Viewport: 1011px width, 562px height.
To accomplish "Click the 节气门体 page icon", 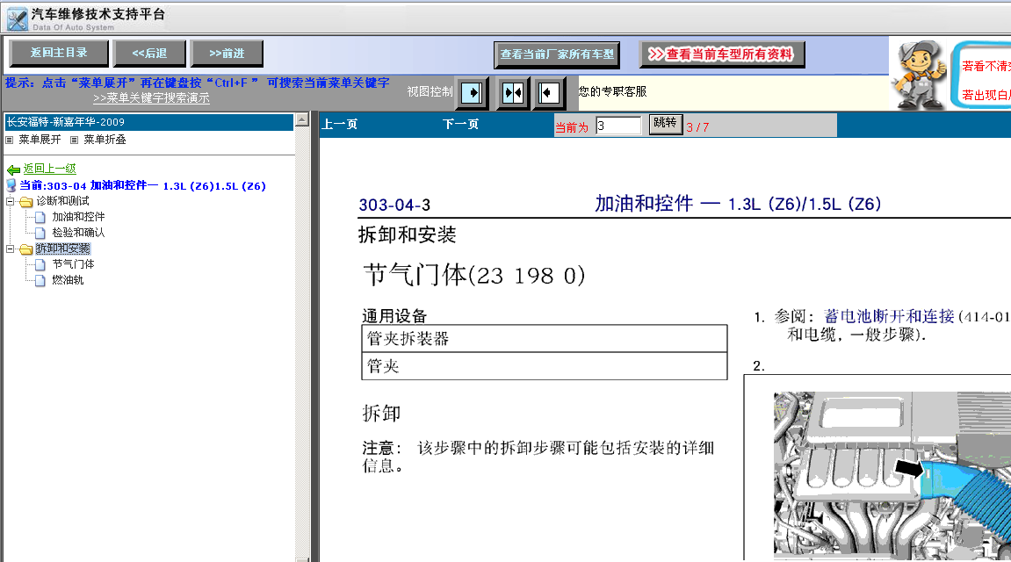I will coord(40,264).
